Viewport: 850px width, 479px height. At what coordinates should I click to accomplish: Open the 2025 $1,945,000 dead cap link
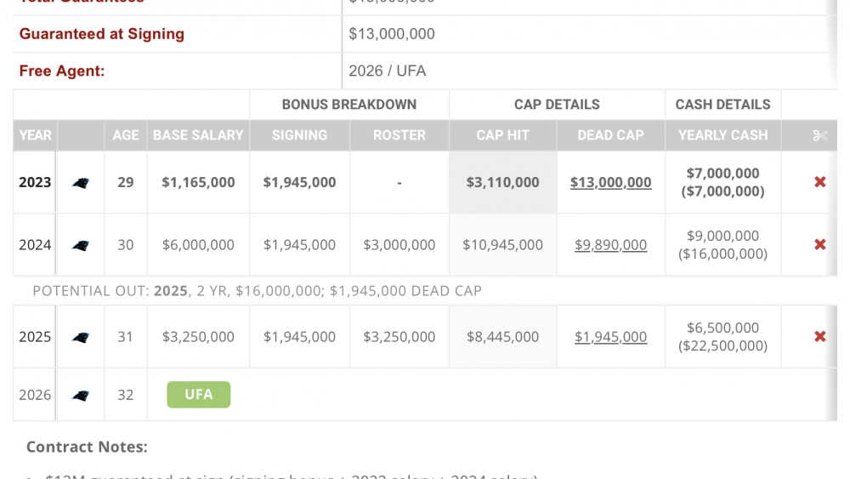[610, 337]
